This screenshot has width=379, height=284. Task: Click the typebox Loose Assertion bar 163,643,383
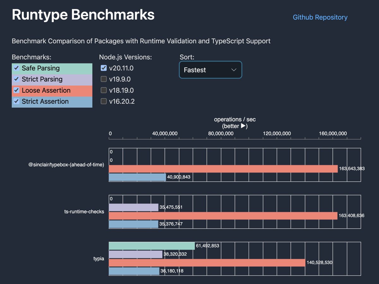pyautogui.click(x=223, y=169)
